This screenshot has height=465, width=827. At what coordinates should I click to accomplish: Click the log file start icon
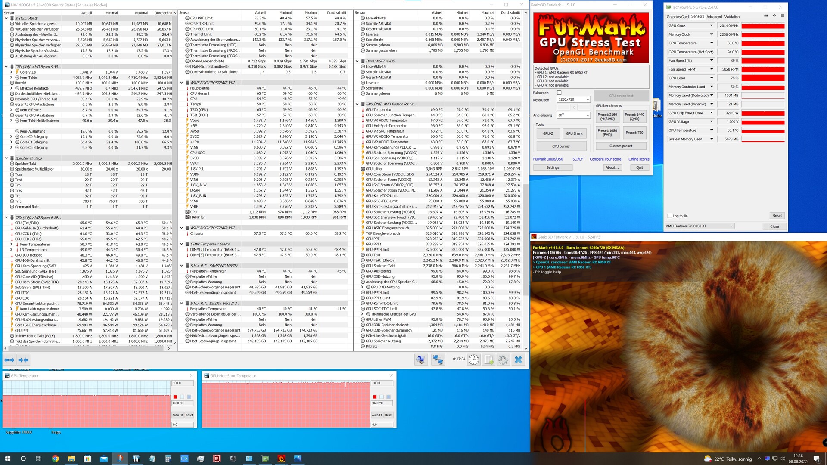coord(489,360)
